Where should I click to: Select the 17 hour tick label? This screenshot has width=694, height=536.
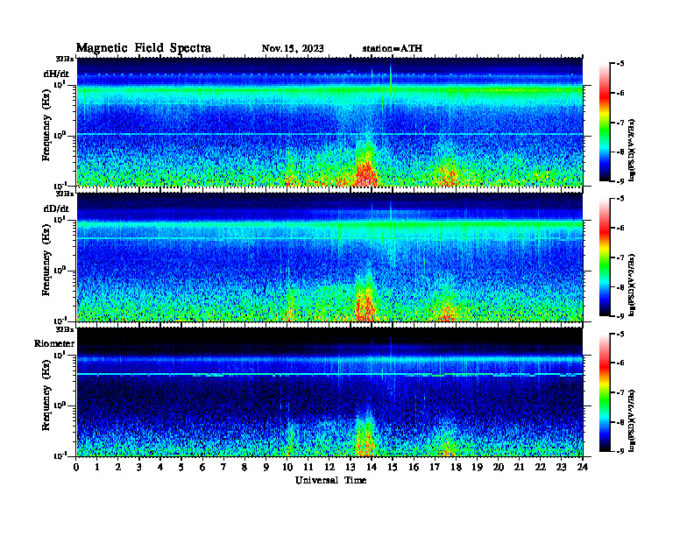pos(436,468)
